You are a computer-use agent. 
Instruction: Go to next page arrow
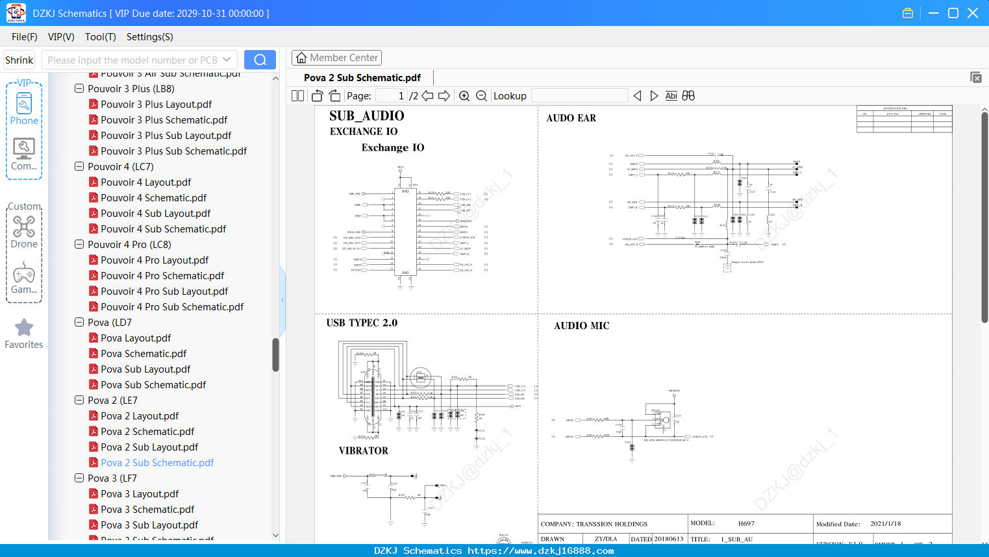pos(444,95)
